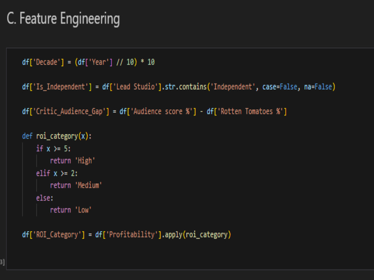Click the return 'High' line
The width and height of the screenshot is (374, 280).
[x=73, y=161]
